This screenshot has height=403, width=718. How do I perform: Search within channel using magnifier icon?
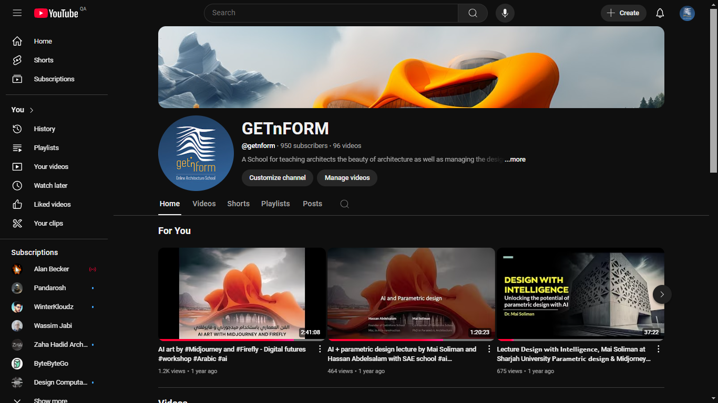(344, 204)
